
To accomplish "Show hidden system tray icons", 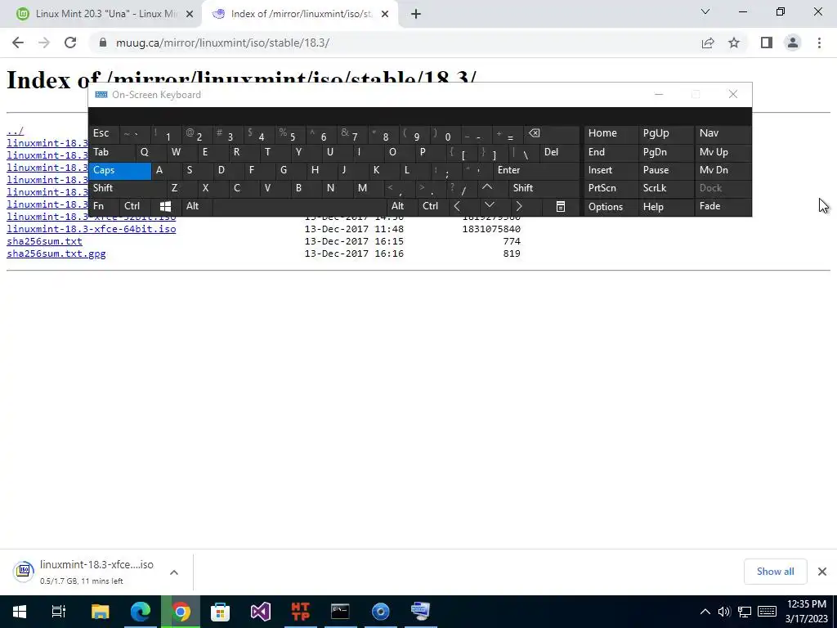I will point(705,612).
